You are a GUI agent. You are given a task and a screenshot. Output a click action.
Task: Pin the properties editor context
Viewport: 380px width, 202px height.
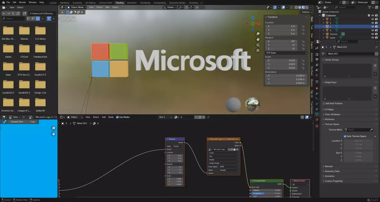tap(376, 47)
